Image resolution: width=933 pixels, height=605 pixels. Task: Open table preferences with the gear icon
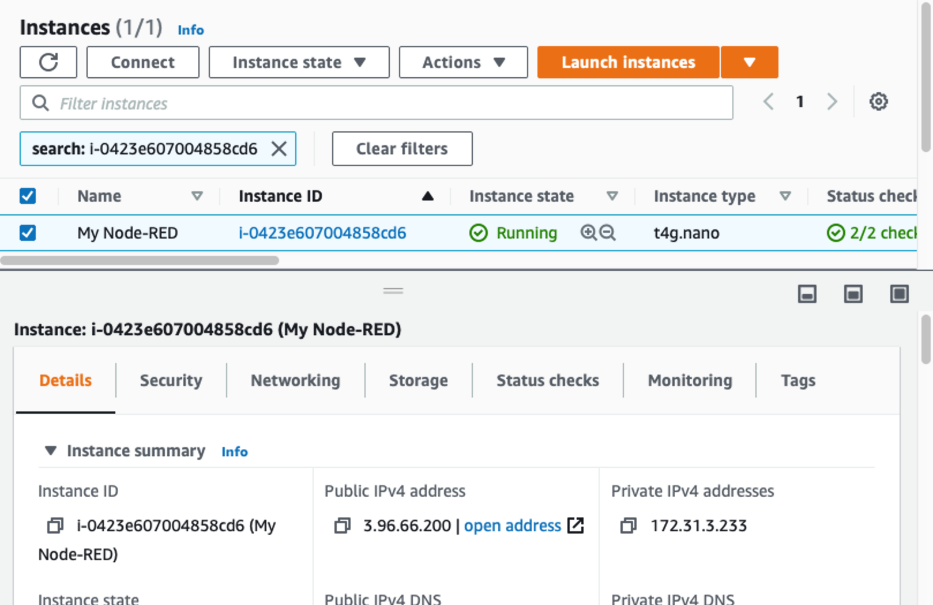[x=879, y=101]
